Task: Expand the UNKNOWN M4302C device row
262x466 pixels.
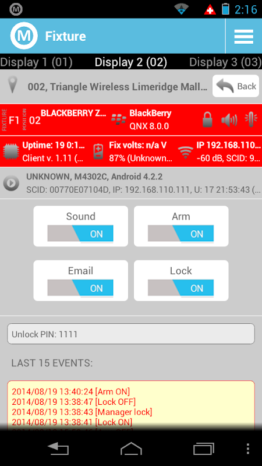Action: (x=131, y=183)
